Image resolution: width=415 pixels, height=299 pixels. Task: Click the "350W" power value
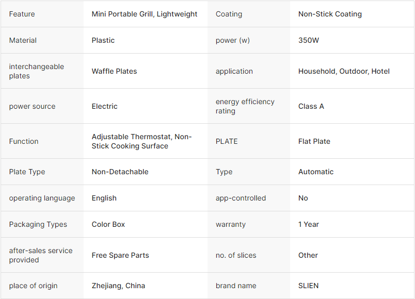[309, 40]
